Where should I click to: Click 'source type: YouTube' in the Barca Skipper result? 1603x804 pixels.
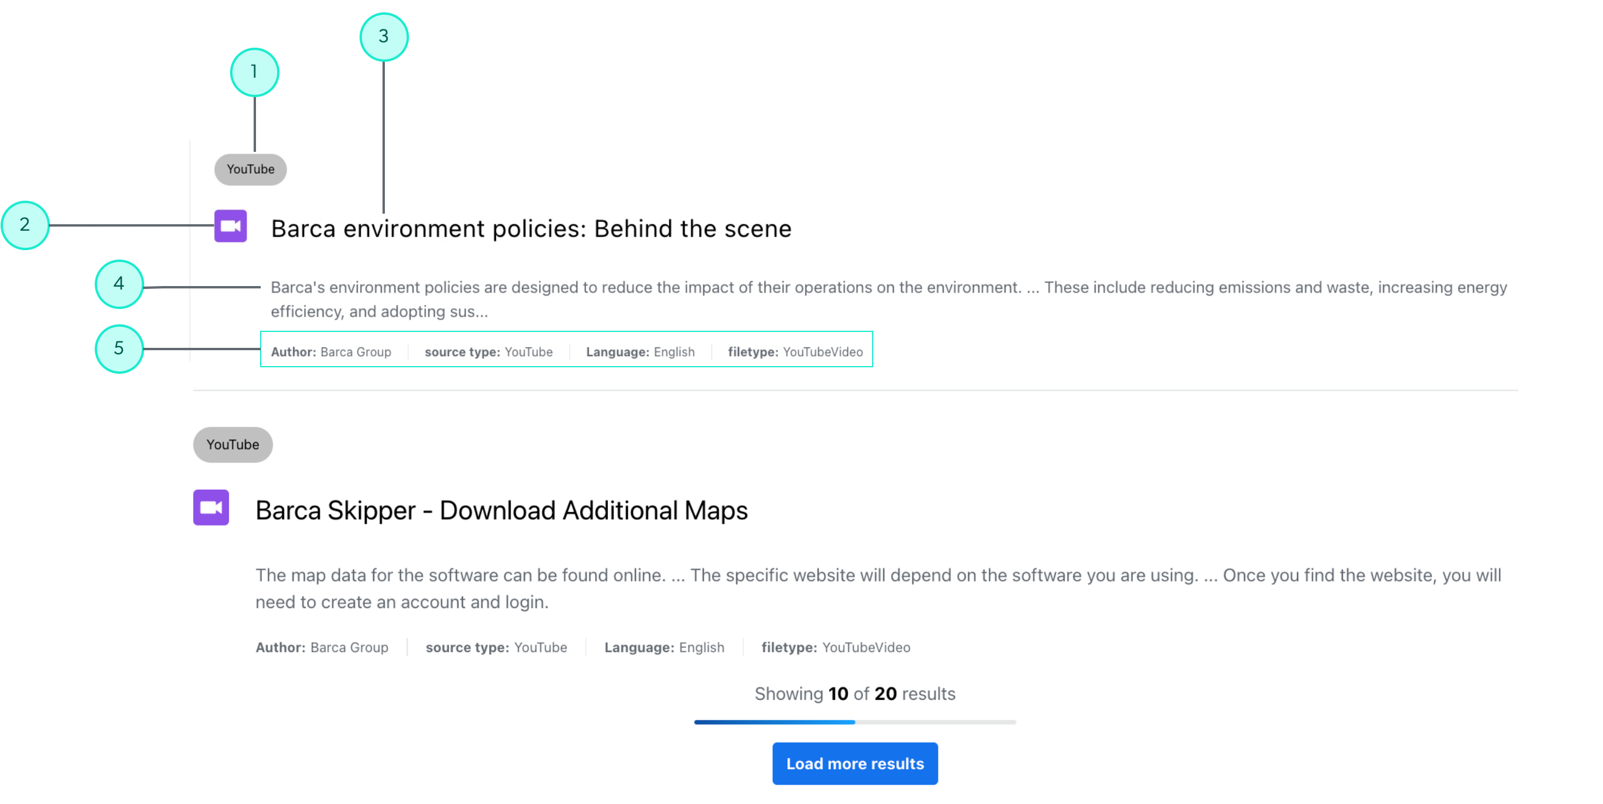(x=496, y=647)
